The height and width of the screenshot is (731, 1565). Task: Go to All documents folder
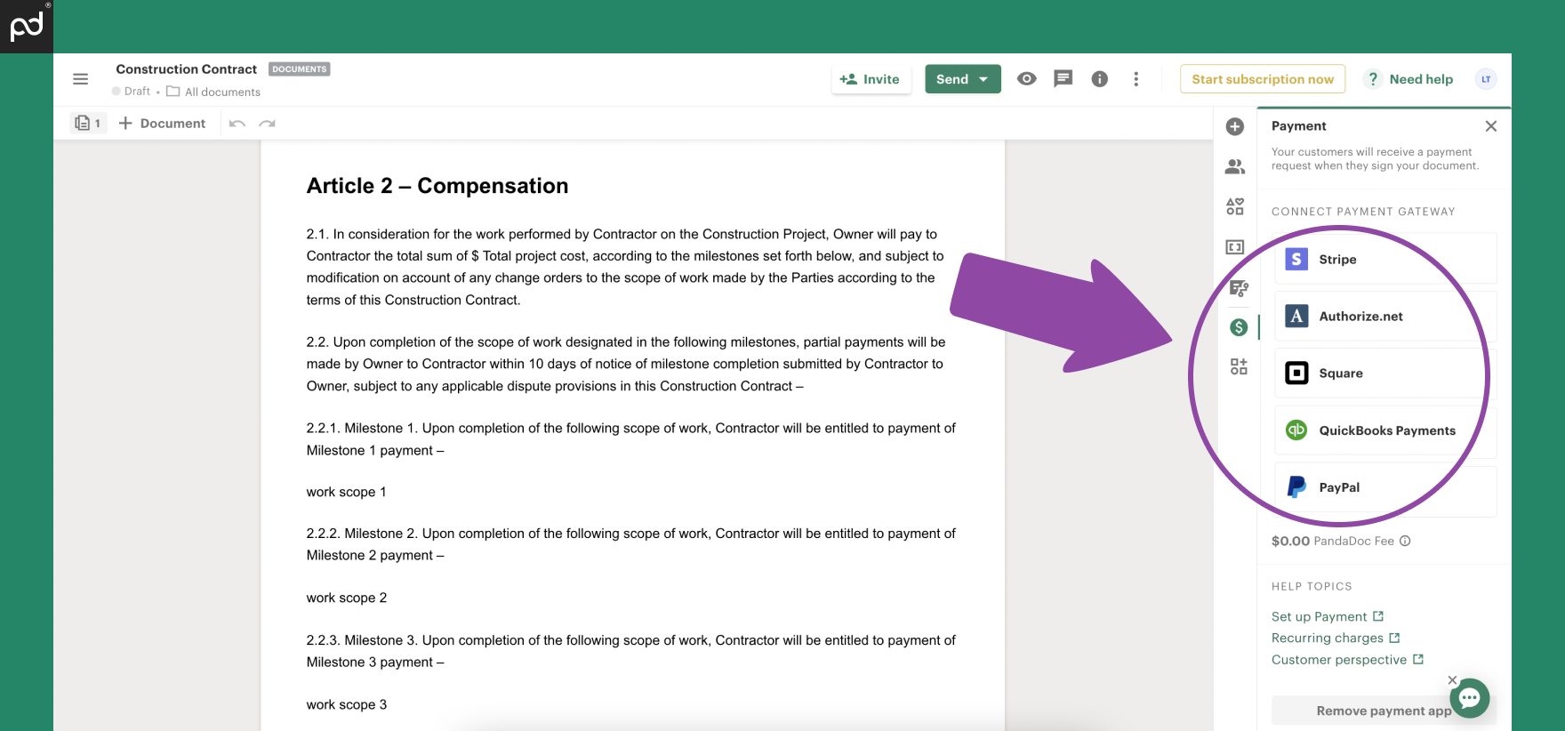tap(213, 92)
